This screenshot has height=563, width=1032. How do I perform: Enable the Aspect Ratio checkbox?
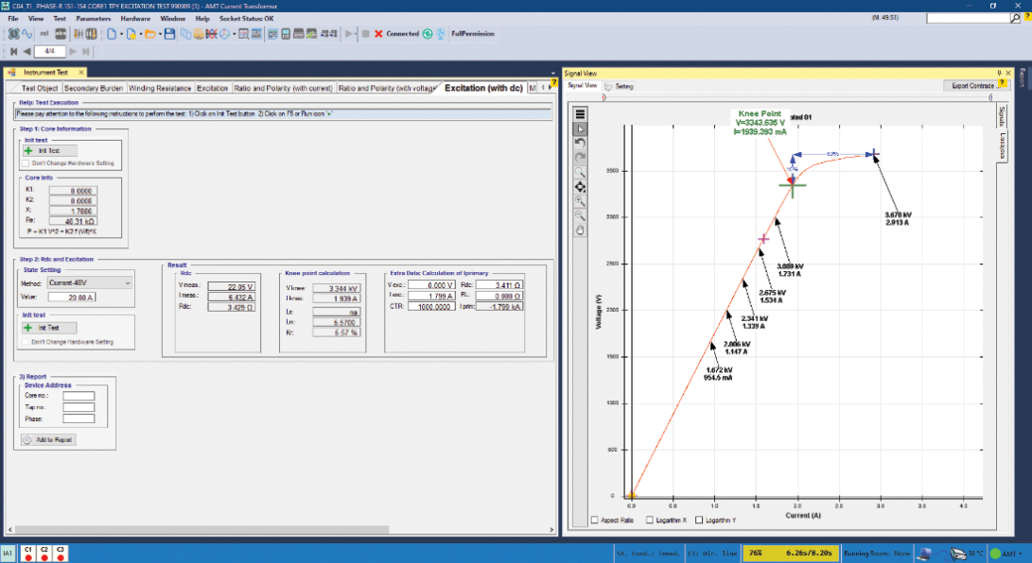point(594,520)
